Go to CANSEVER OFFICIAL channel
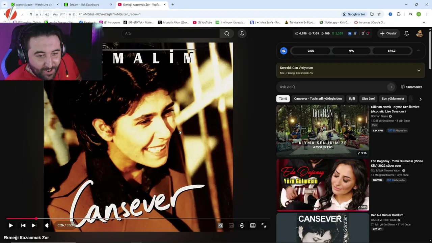432x243 pixels. 384,220
